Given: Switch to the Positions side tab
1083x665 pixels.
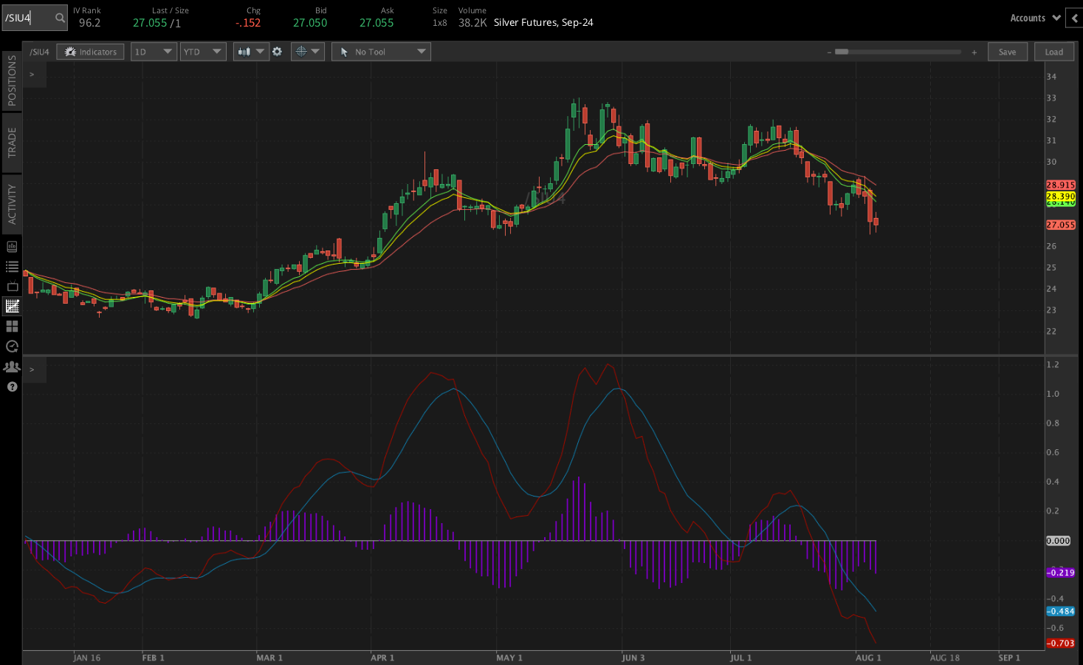Looking at the screenshot, I should click(x=12, y=81).
